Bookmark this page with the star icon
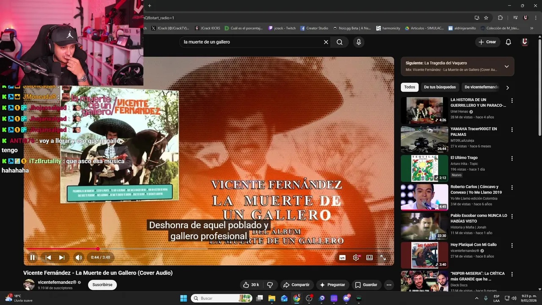 pos(486,18)
